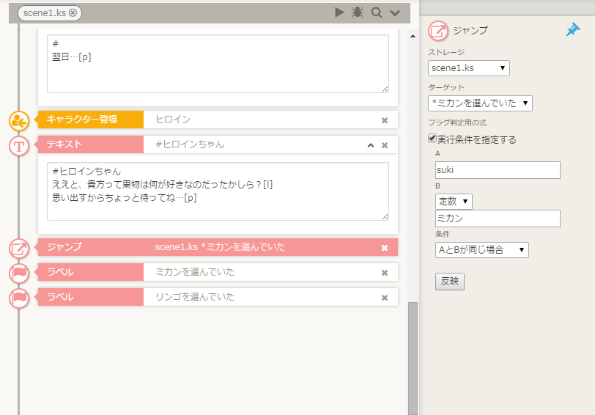Image resolution: width=595 pixels, height=415 pixels.
Task: Click the text T timeline icon
Action: (x=19, y=146)
